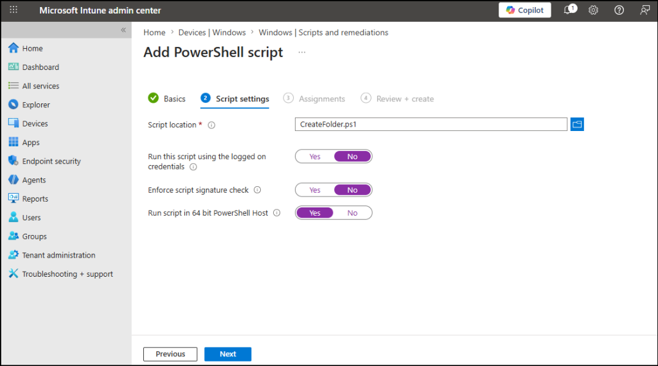This screenshot has width=658, height=366.
Task: Click Home in the breadcrumb
Action: [154, 32]
